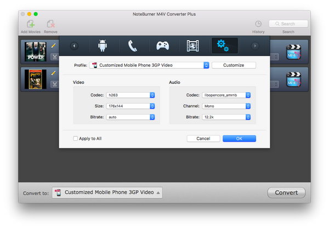Click the Convert button

[x=286, y=192]
